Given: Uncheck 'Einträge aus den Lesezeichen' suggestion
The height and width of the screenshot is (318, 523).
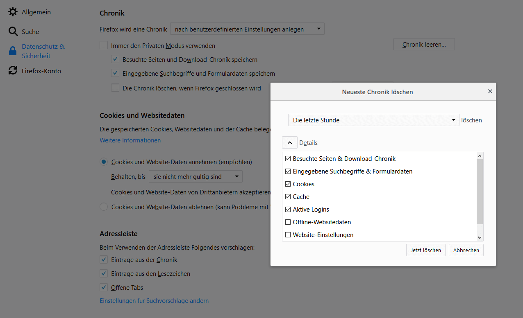Looking at the screenshot, I should click(104, 273).
